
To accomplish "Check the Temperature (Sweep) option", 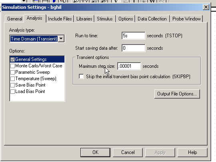I will 12,79.
